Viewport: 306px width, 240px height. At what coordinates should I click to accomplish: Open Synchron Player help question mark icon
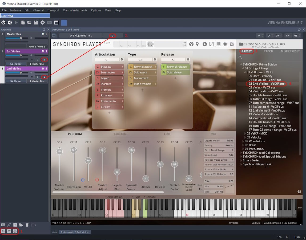click(x=191, y=44)
